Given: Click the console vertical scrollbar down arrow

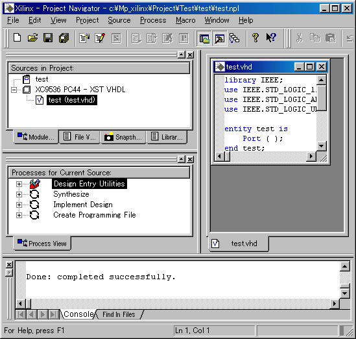Looking at the screenshot, I should (344, 294).
